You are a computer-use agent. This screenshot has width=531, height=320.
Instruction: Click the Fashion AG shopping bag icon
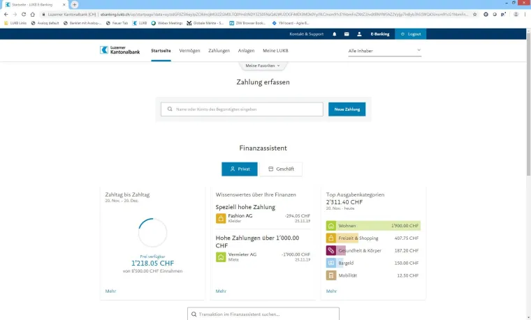coord(221,218)
